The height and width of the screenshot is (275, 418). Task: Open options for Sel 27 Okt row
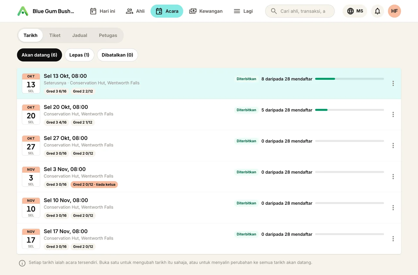coord(393,146)
